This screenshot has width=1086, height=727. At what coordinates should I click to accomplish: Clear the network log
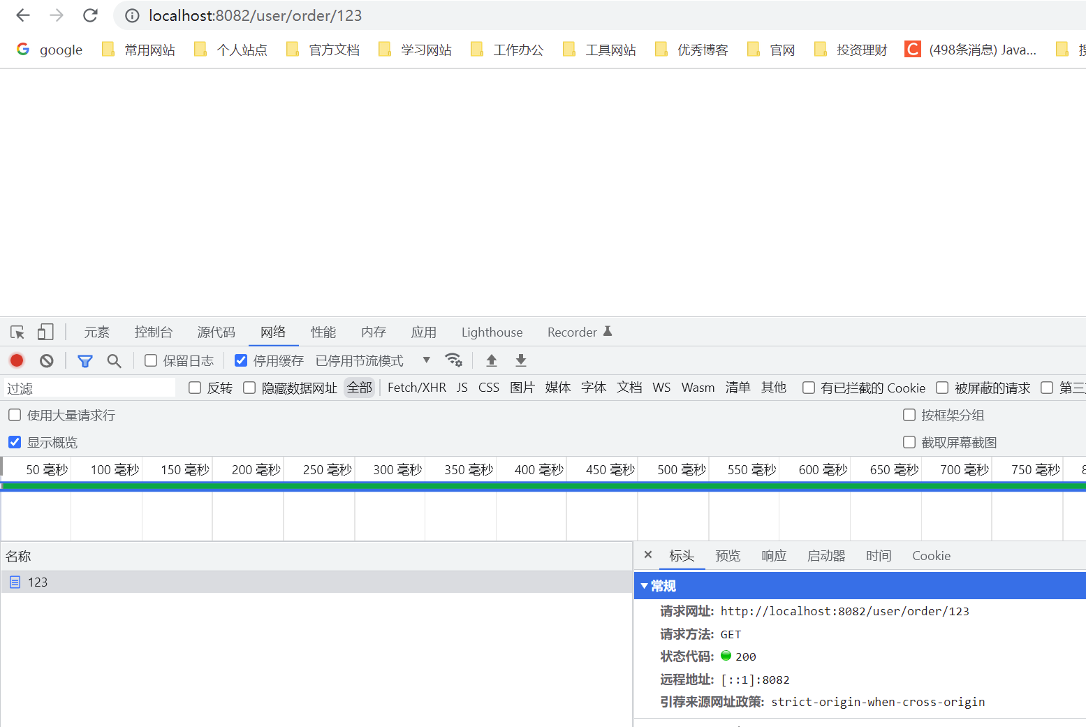coord(47,360)
